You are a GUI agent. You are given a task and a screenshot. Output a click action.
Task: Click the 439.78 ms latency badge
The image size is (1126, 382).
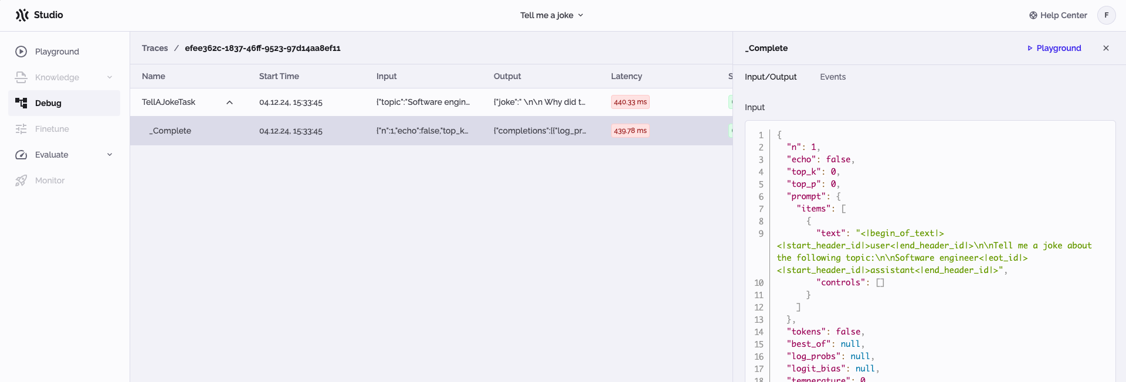[x=630, y=131]
